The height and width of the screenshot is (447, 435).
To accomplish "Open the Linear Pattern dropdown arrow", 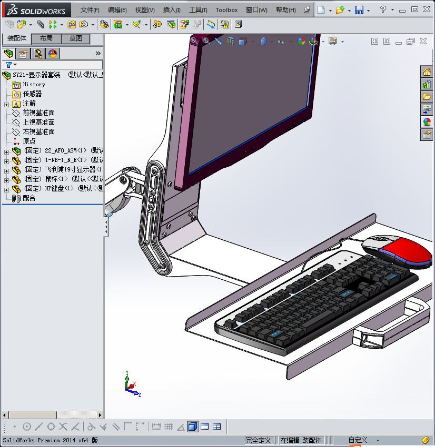I will tap(62, 25).
